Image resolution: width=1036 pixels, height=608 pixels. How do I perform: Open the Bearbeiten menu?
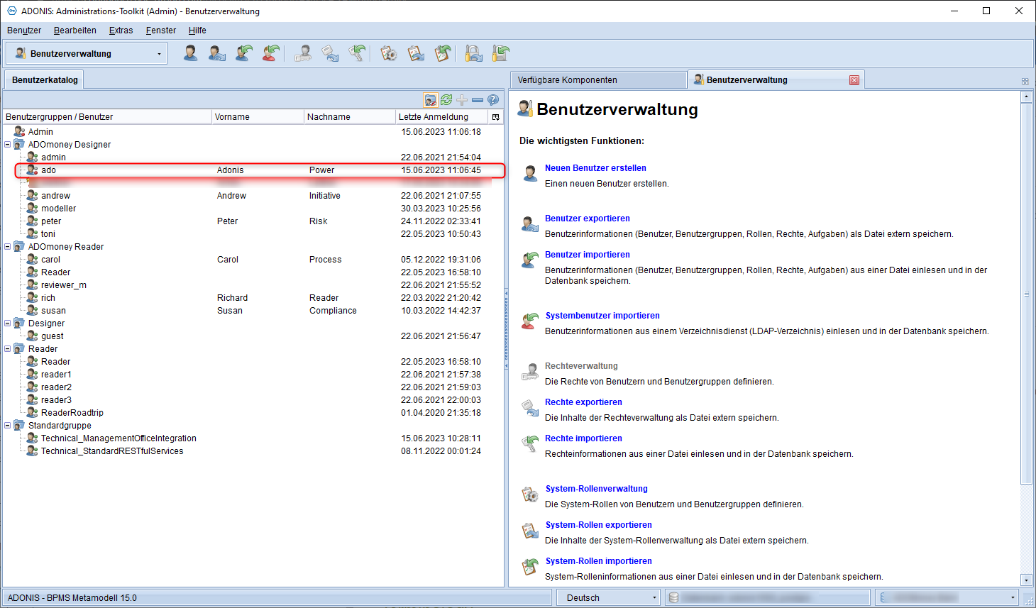click(x=75, y=31)
